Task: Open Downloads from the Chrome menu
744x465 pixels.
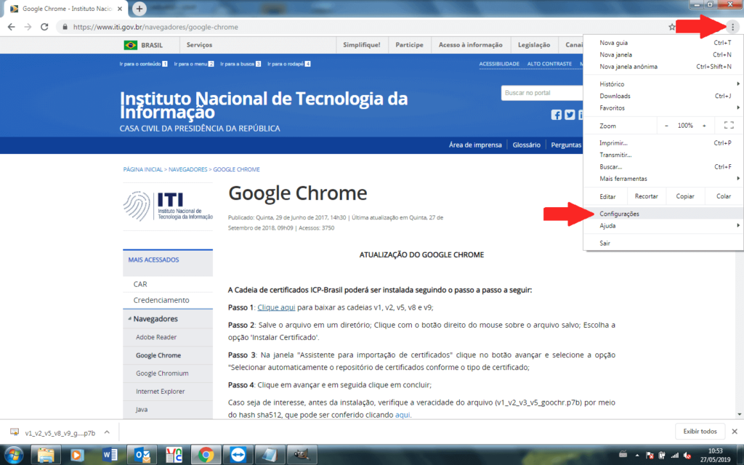Action: (x=663, y=96)
